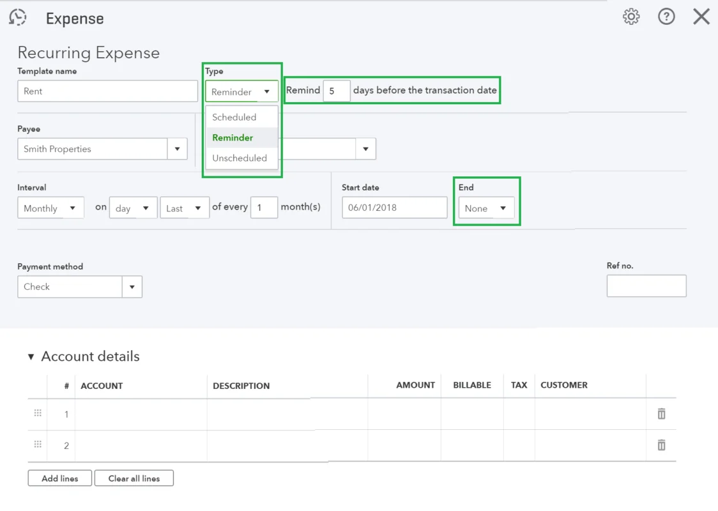Image resolution: width=718 pixels, height=511 pixels.
Task: Click the Clear all lines button
Action: point(134,478)
